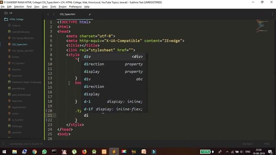
Task: Choose the 'div <div>' autocomplete suggestion
Action: tap(114, 56)
